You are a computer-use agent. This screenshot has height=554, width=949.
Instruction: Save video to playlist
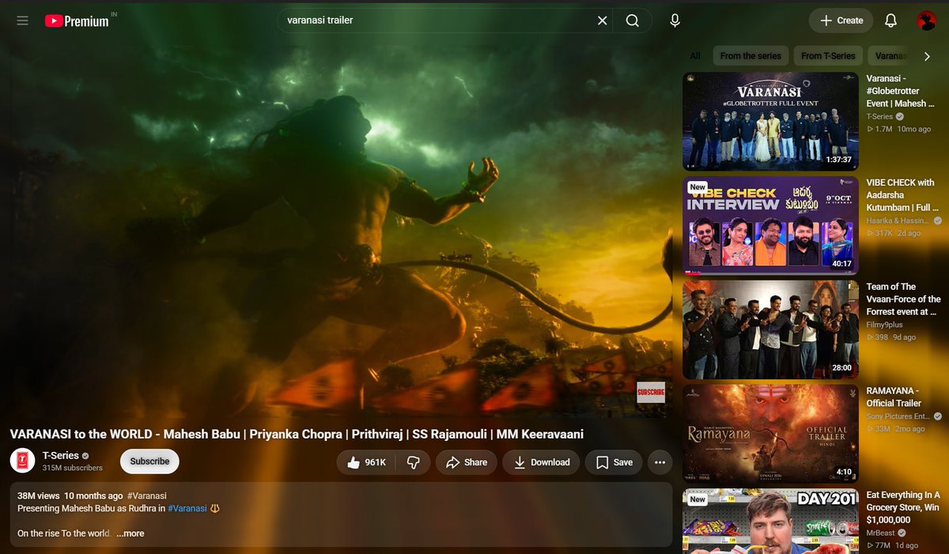pos(614,462)
